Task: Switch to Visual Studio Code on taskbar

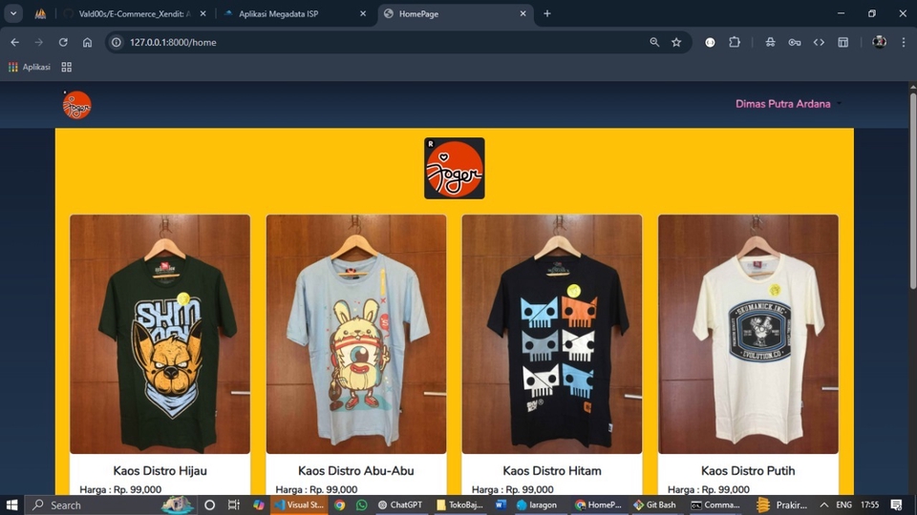Action: pos(299,505)
